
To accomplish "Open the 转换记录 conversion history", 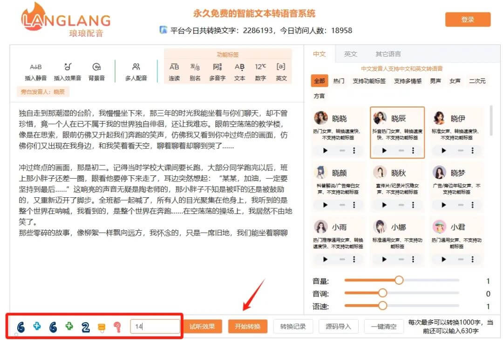I will tap(292, 326).
